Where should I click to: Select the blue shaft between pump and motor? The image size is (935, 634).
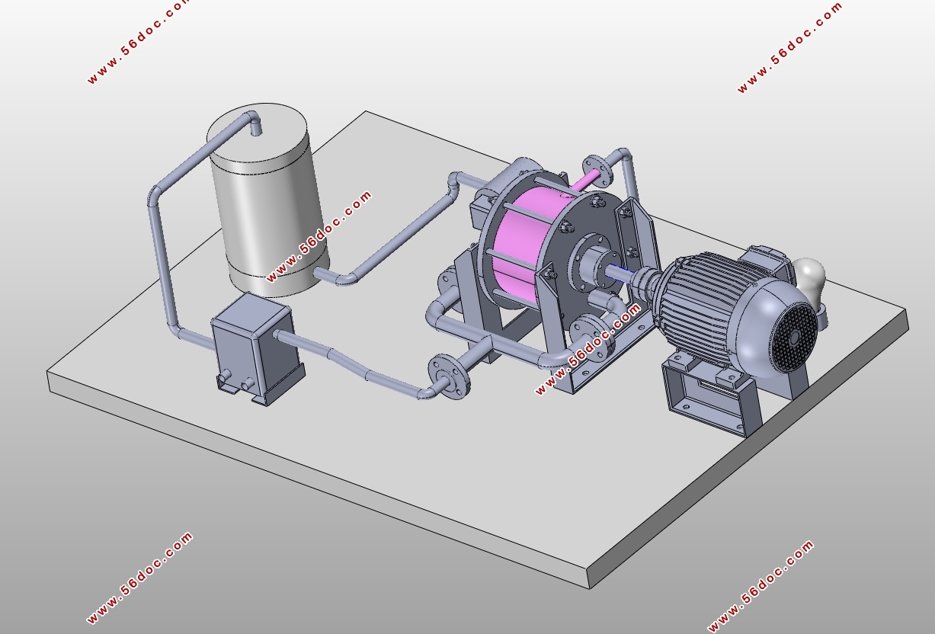619,271
